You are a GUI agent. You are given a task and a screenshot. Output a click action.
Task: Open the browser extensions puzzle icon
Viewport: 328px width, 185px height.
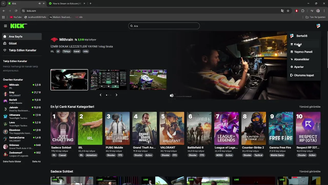tap(303, 11)
